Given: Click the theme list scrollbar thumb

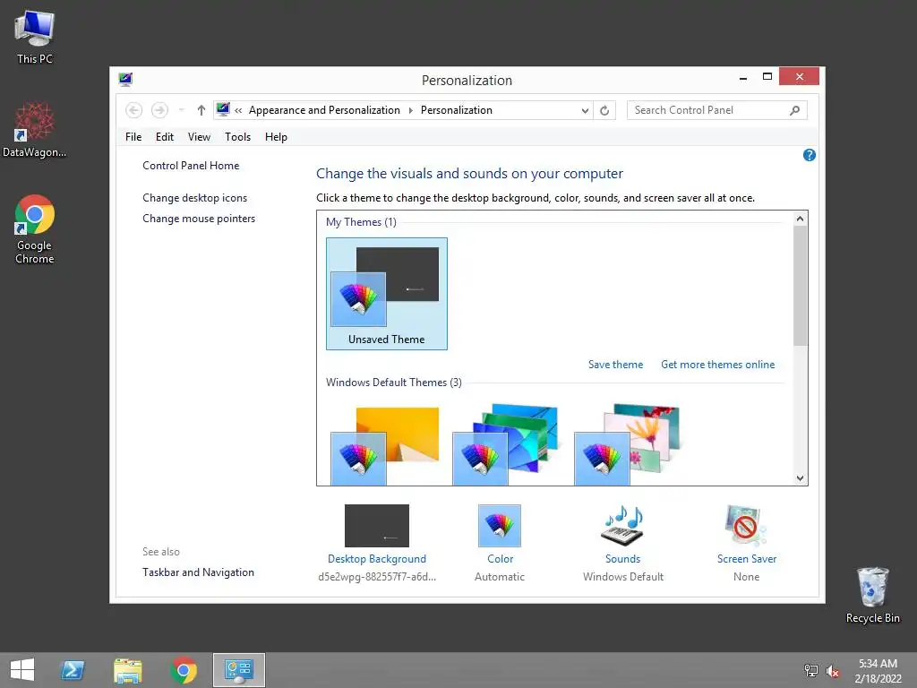Looking at the screenshot, I should 800,286.
